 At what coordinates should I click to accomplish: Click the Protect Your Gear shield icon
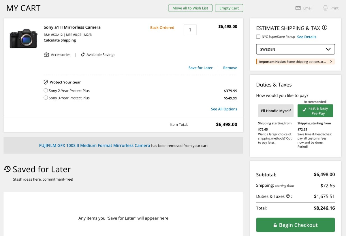[x=46, y=82]
